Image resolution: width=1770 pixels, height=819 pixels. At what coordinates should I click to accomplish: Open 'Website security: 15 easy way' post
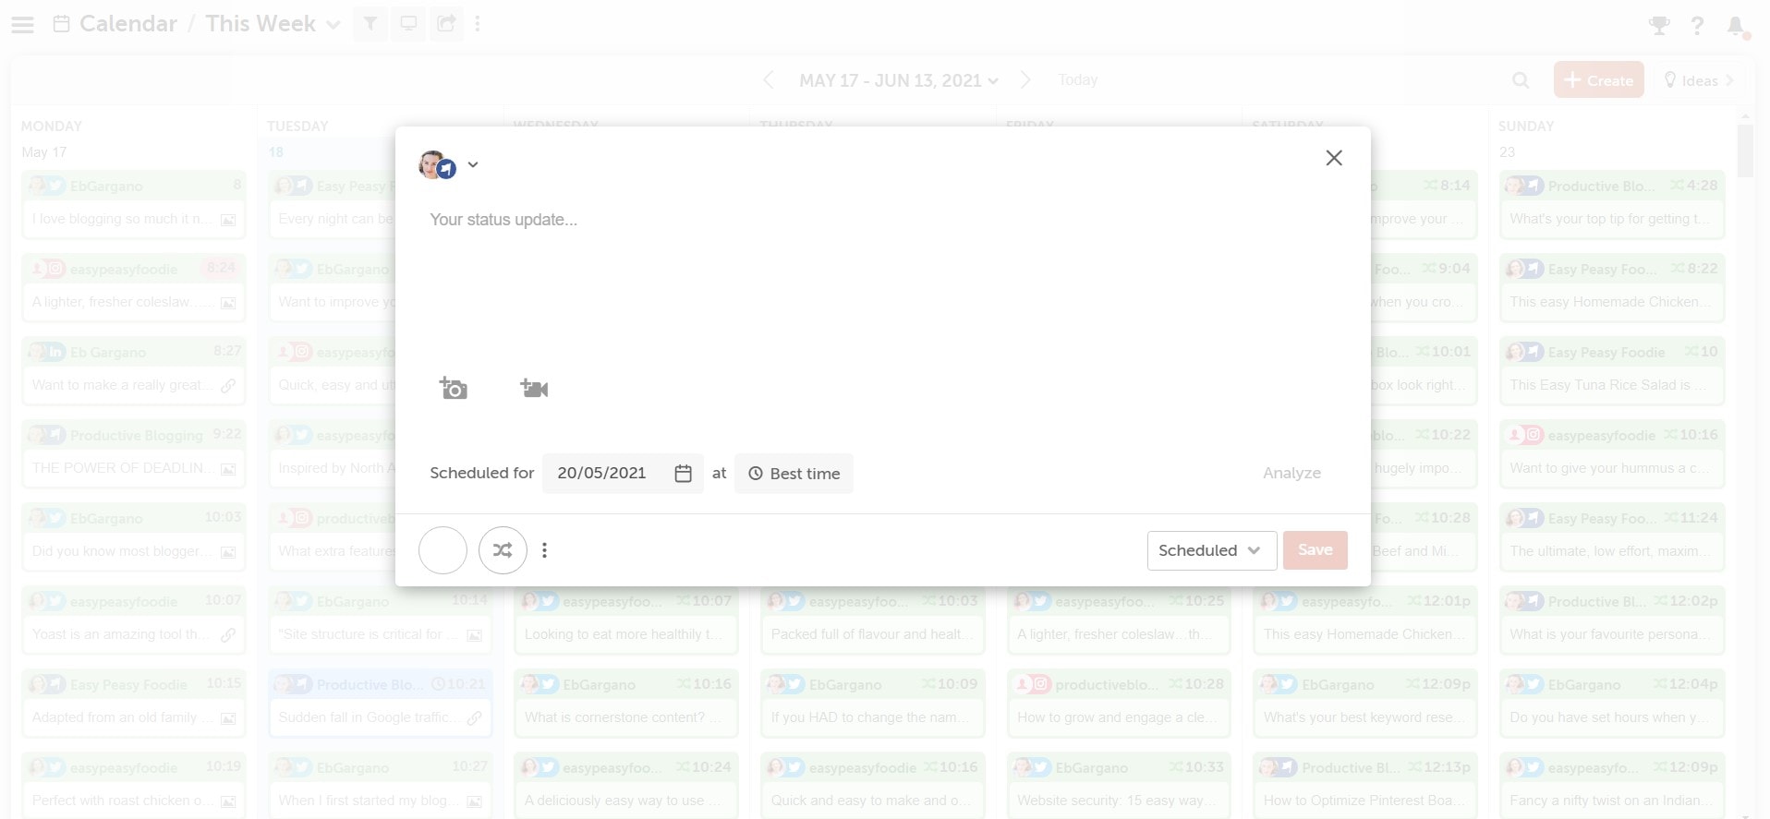point(1119,785)
